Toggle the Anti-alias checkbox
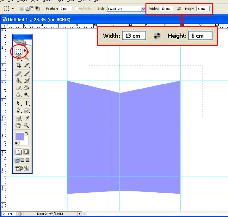 click(x=76, y=9)
